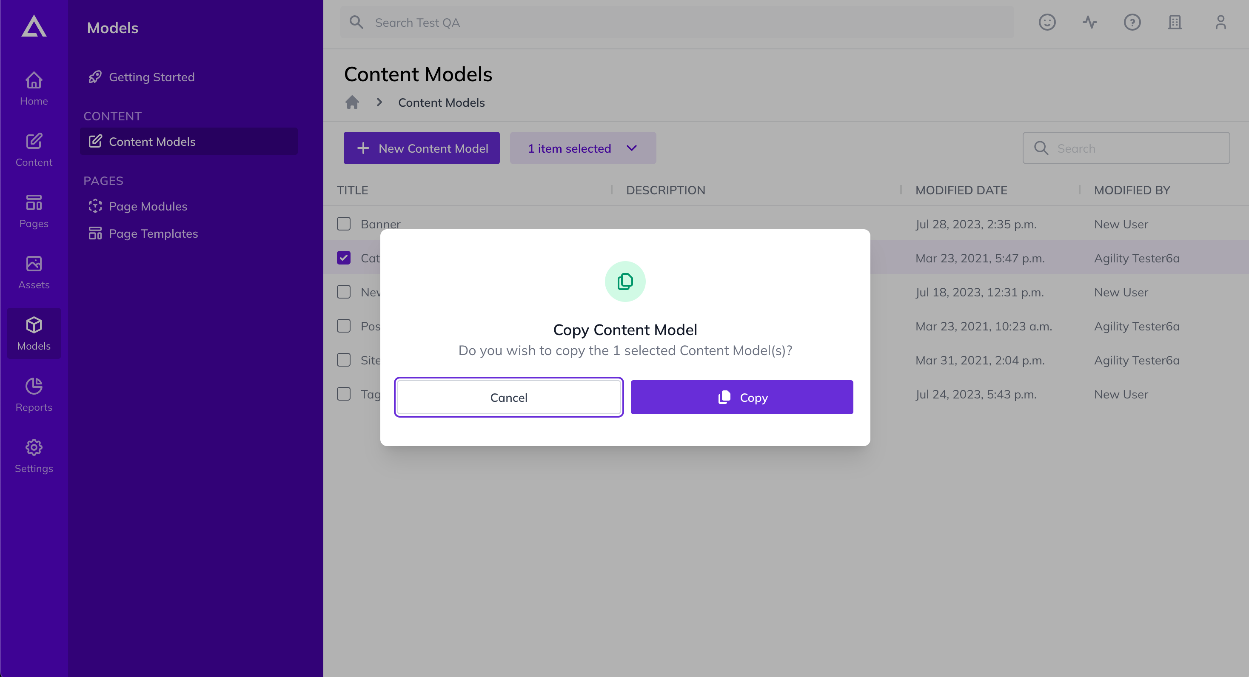Click the Search Test QA field

(677, 22)
